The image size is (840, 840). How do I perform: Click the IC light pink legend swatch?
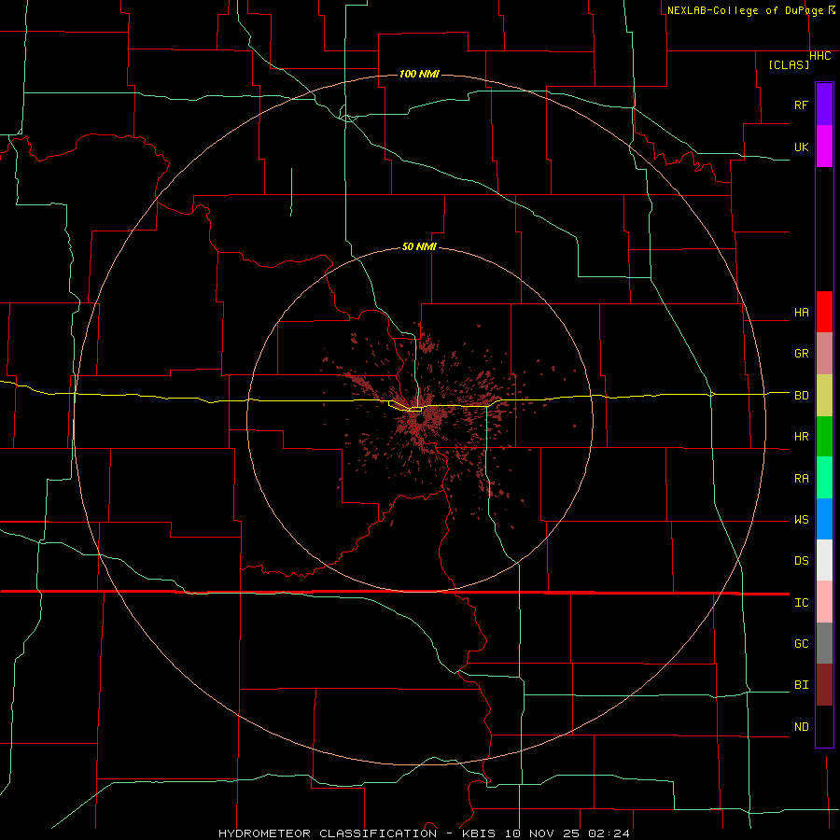click(824, 602)
